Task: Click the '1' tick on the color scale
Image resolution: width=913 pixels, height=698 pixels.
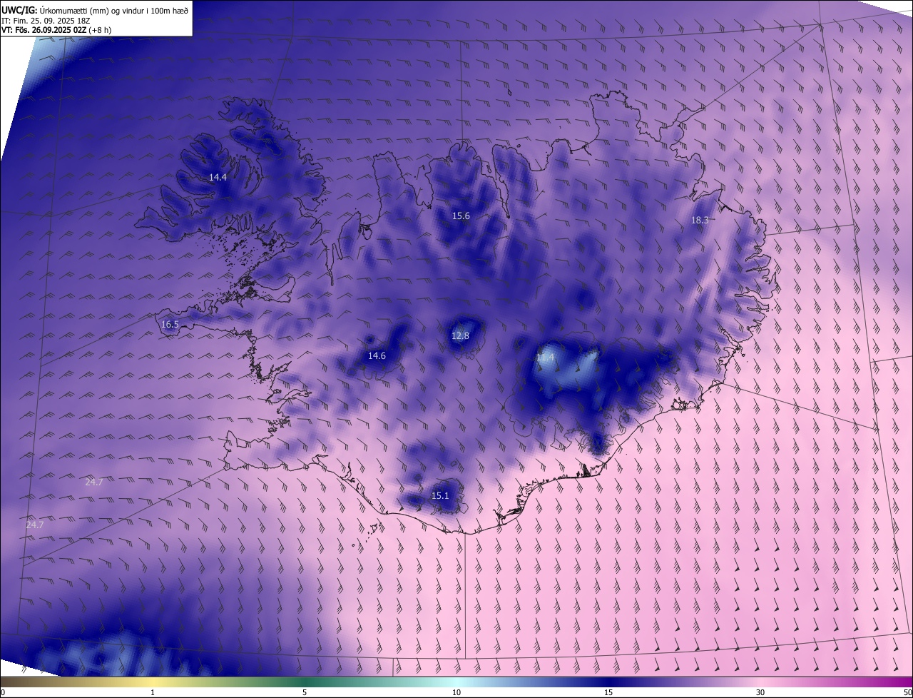Action: coord(153,692)
